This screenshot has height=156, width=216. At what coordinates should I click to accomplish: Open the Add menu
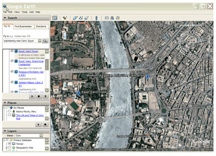coord(31,12)
